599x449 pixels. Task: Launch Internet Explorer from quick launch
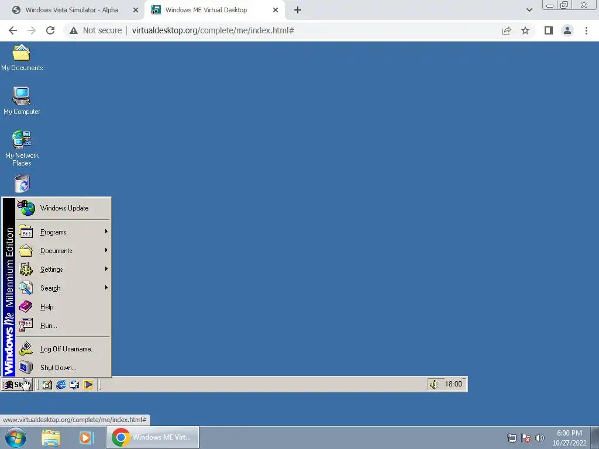click(61, 385)
